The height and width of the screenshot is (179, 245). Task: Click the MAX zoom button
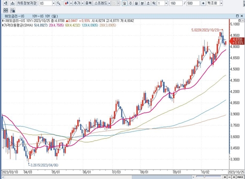pyautogui.click(x=240, y=177)
